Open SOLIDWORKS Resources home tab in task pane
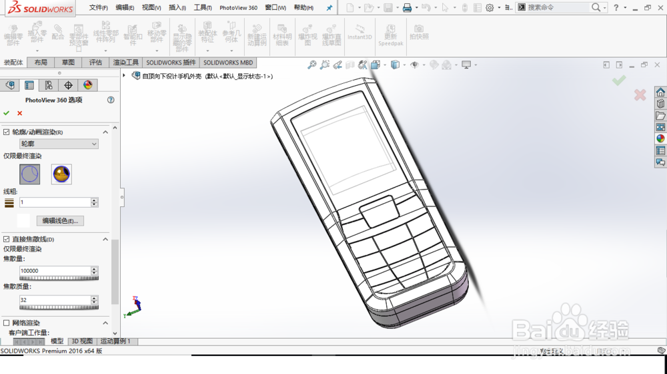The image size is (667, 374). [660, 92]
